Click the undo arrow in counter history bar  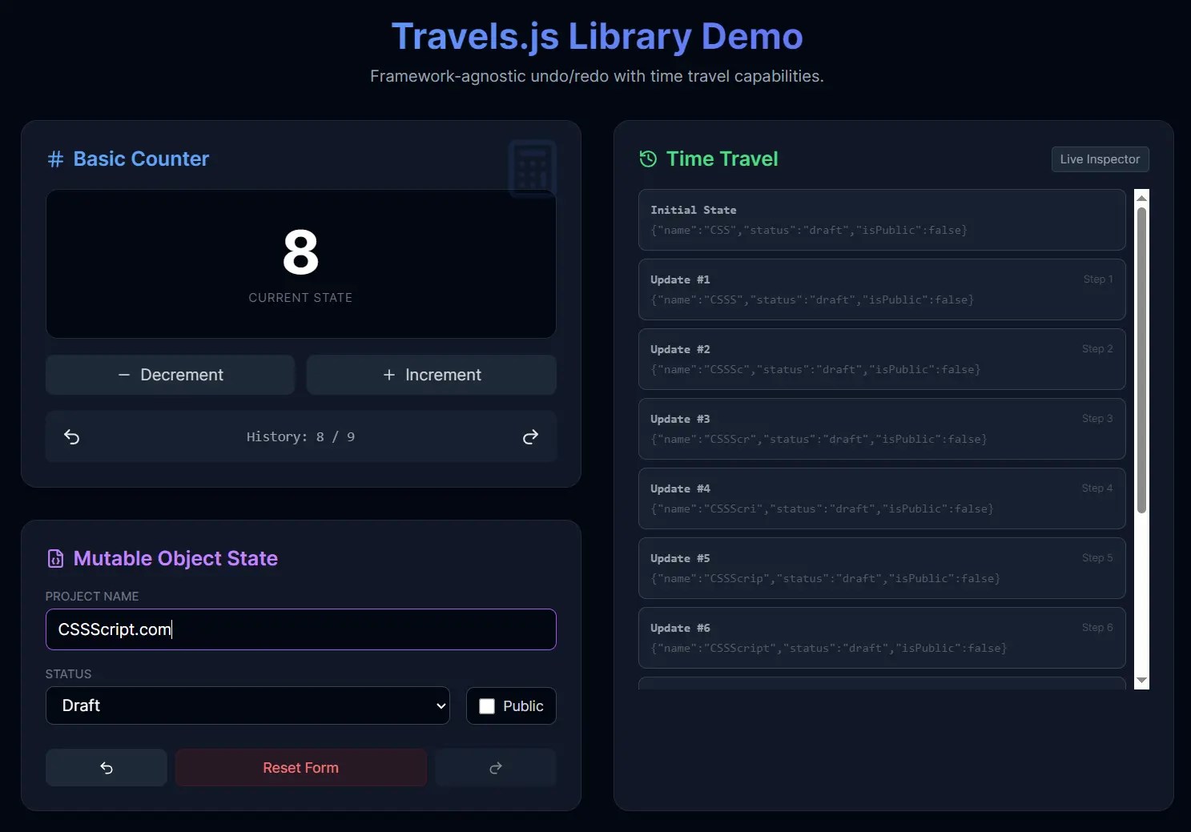coord(71,436)
